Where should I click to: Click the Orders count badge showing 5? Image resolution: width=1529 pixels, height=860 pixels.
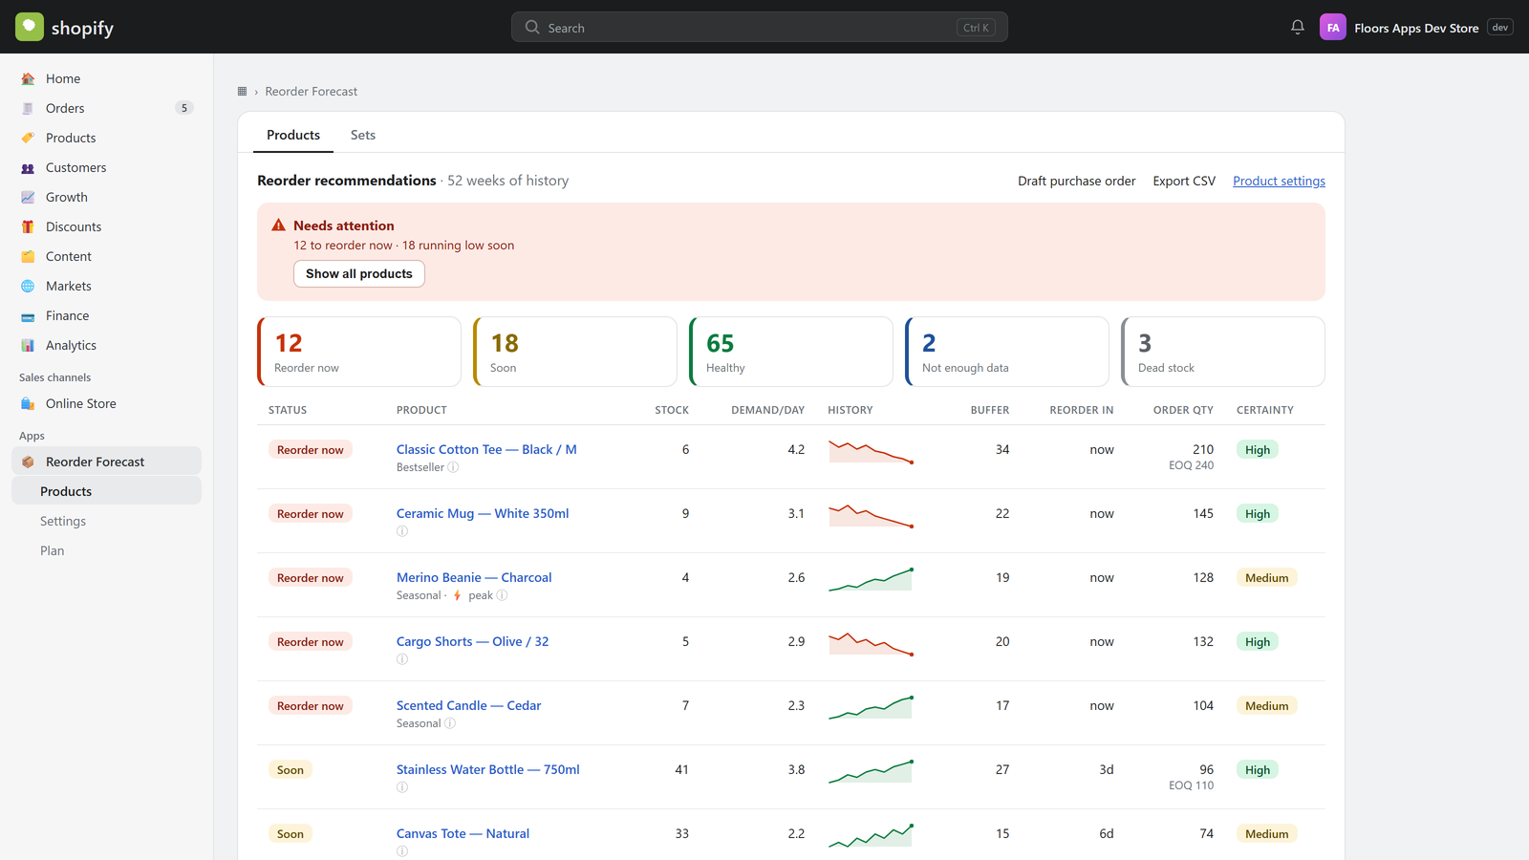pos(184,108)
